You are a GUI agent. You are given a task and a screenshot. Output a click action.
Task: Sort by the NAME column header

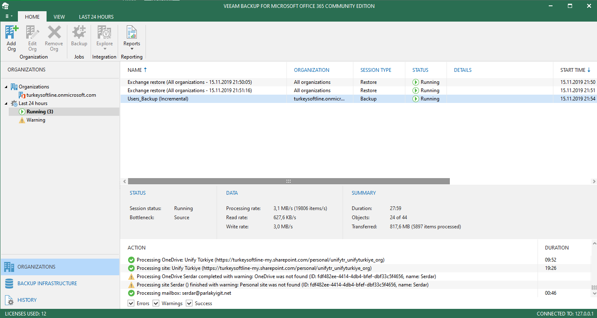(135, 70)
